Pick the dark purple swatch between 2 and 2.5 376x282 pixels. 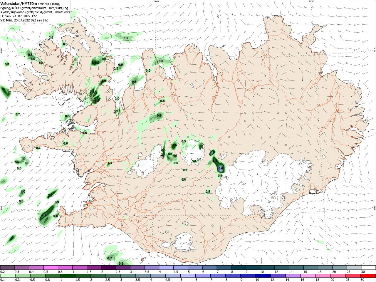click(108, 267)
